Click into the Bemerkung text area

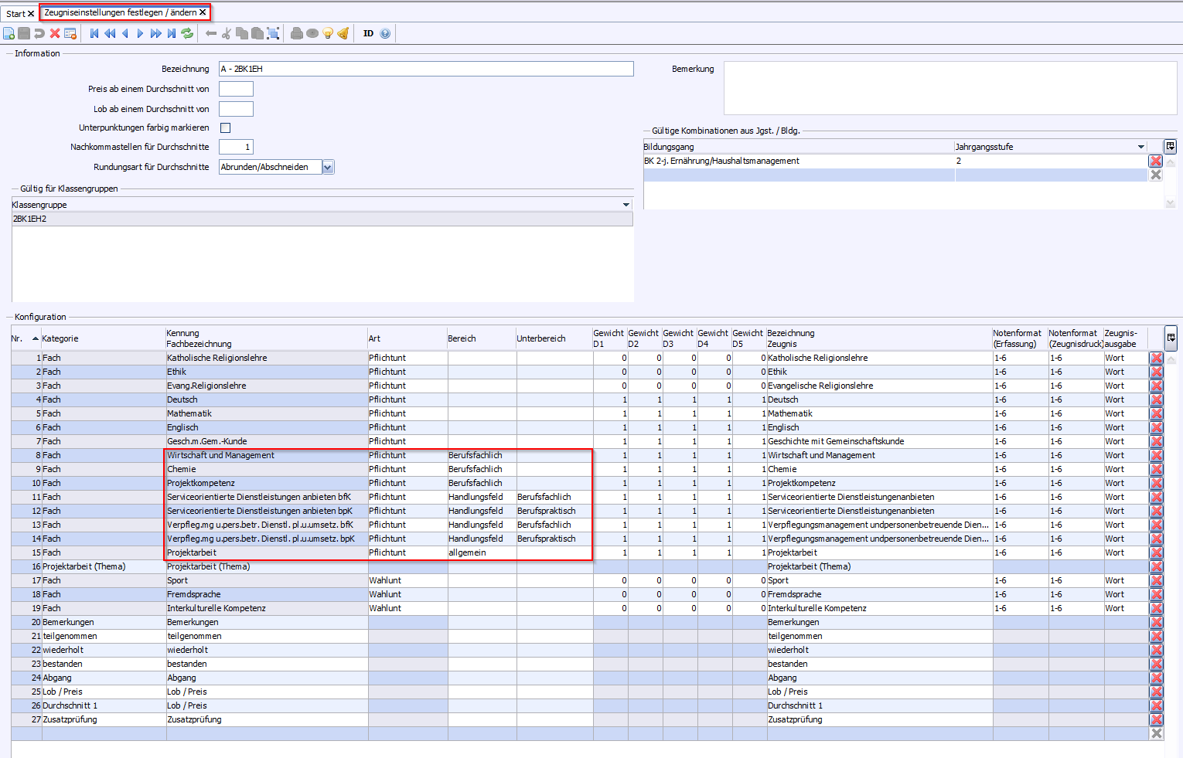point(949,88)
